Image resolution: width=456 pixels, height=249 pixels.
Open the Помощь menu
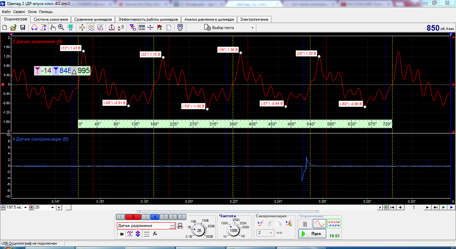pos(45,12)
